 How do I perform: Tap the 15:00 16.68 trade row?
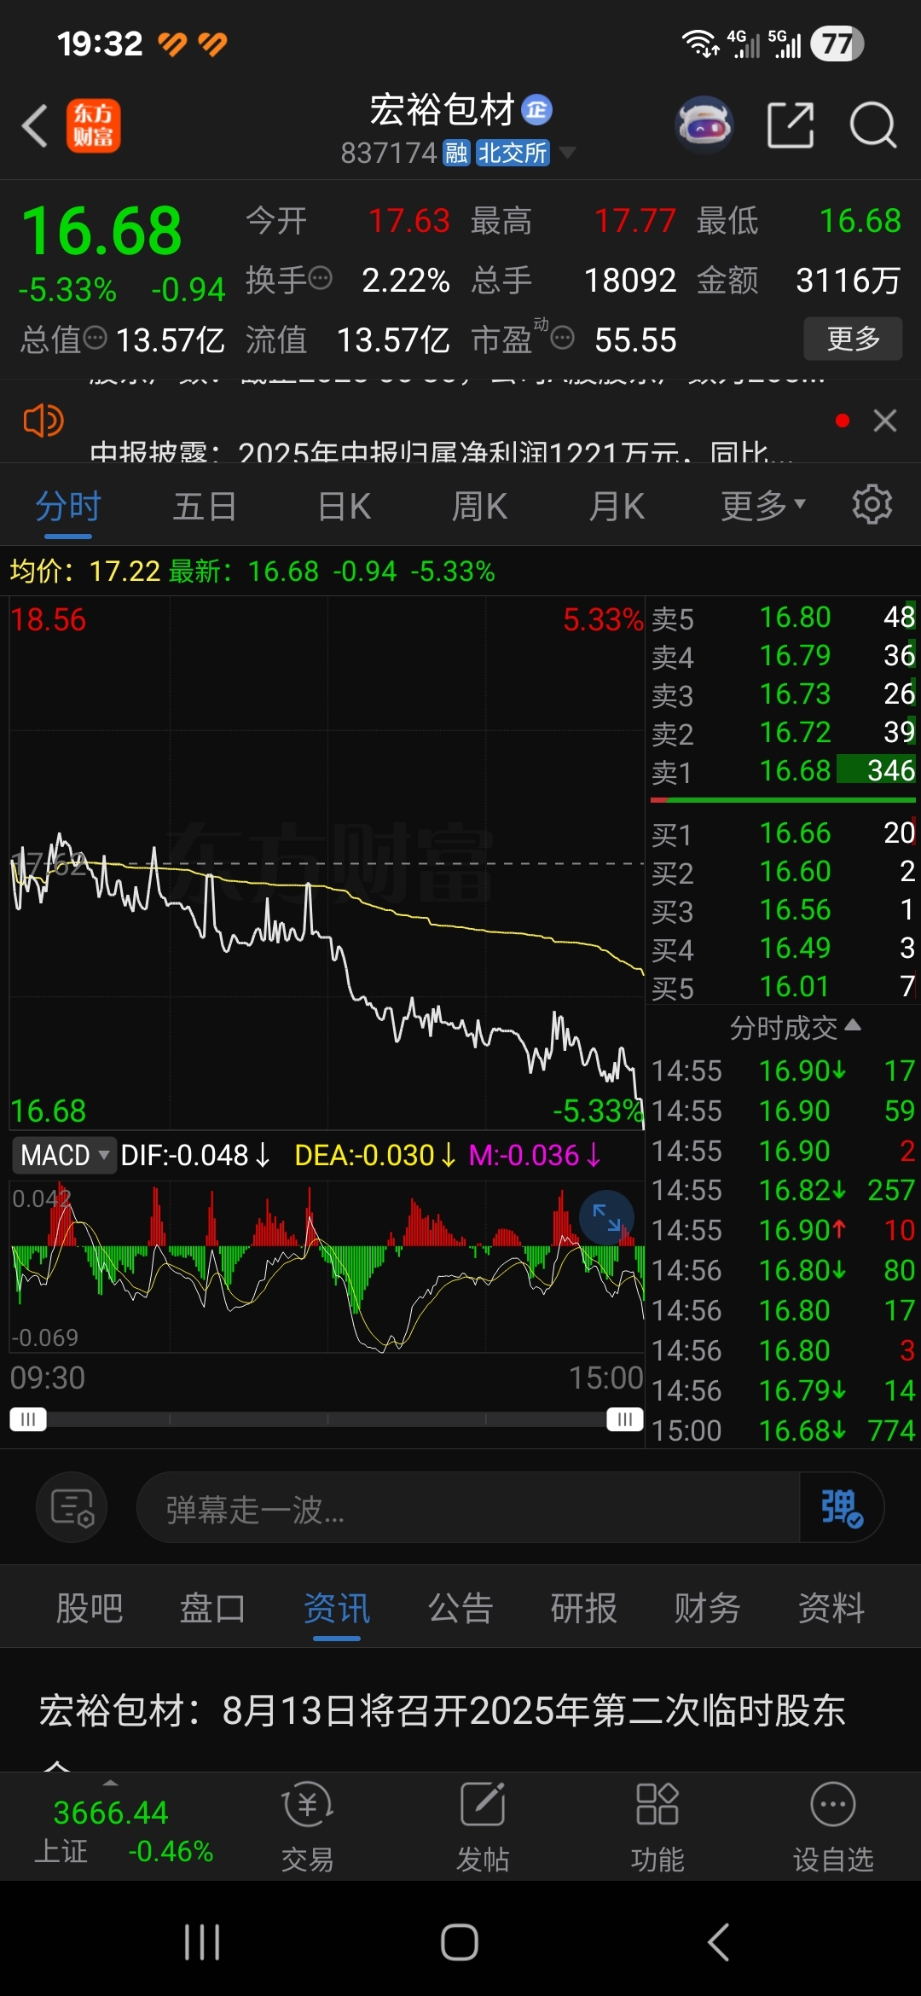click(x=783, y=1430)
